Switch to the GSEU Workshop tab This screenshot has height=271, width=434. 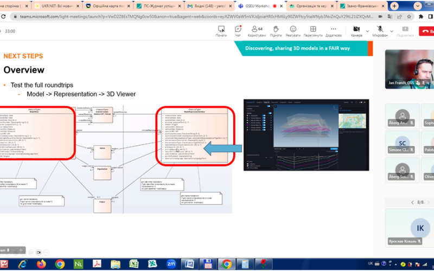point(260,6)
